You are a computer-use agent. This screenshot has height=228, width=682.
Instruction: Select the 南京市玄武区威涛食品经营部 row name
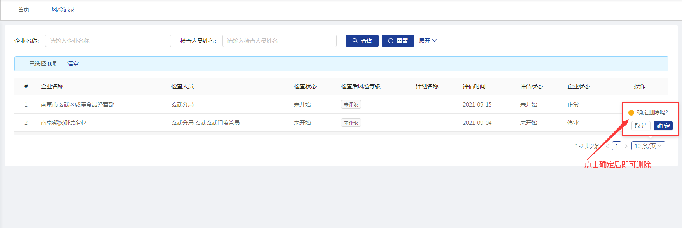77,104
